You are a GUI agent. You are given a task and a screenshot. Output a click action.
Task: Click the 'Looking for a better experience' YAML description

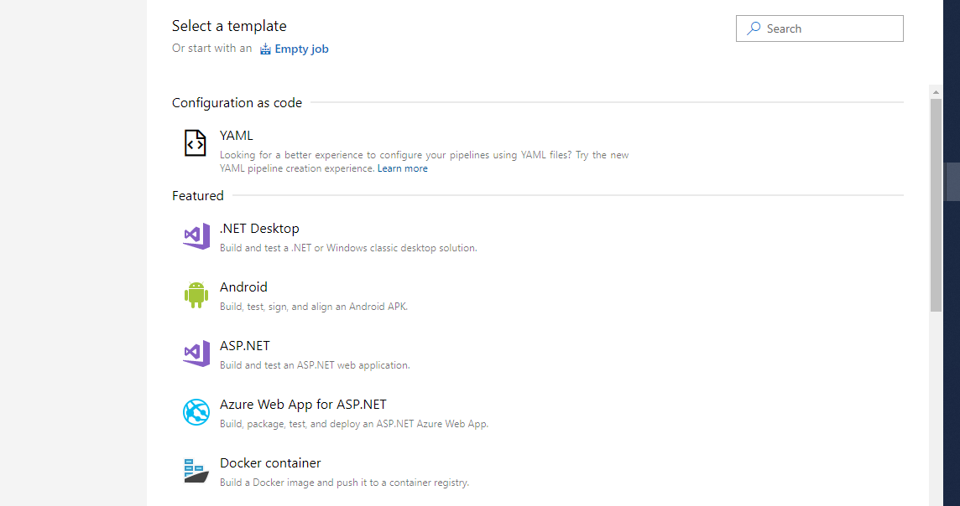pyautogui.click(x=425, y=162)
